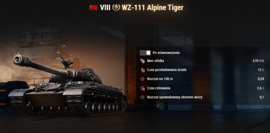
Task: Click the Chinese flag icon
Action: point(93,7)
